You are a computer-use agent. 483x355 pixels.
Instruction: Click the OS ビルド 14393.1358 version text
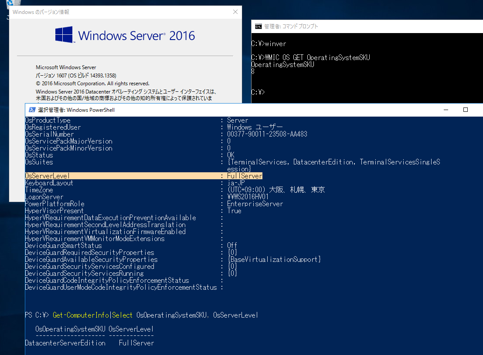(x=86, y=75)
